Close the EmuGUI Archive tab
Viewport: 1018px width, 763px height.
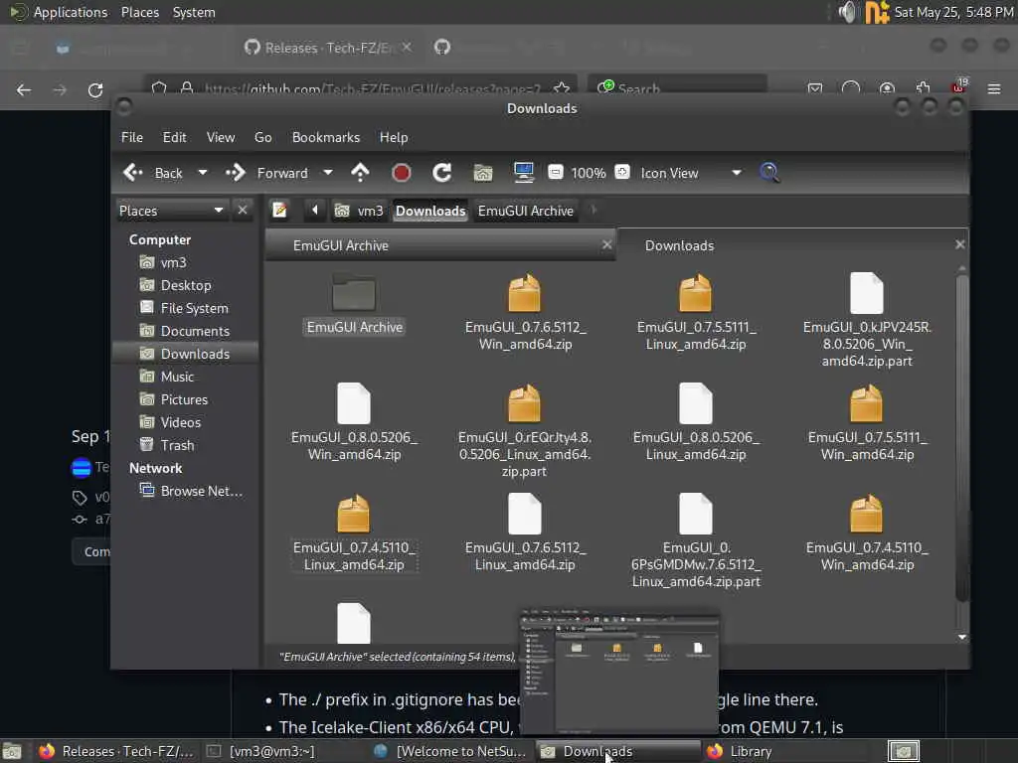pos(606,244)
